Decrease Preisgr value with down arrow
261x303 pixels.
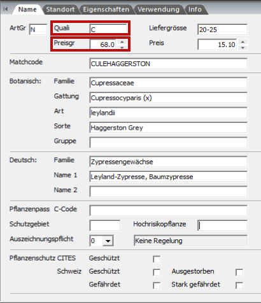[x=122, y=47]
